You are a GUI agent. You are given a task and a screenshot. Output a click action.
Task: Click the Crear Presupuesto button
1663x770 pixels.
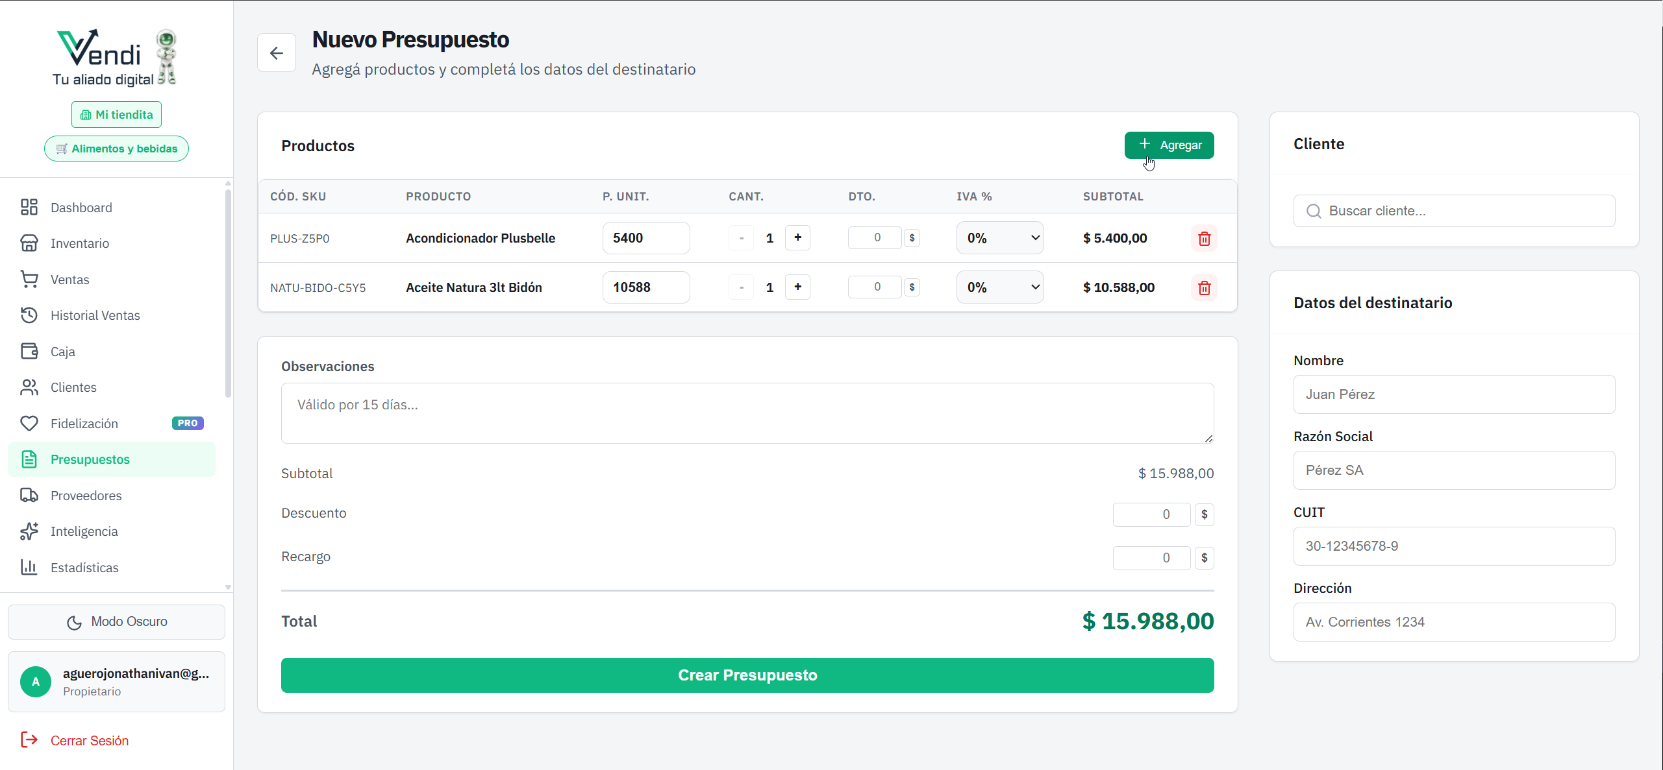[x=747, y=675]
